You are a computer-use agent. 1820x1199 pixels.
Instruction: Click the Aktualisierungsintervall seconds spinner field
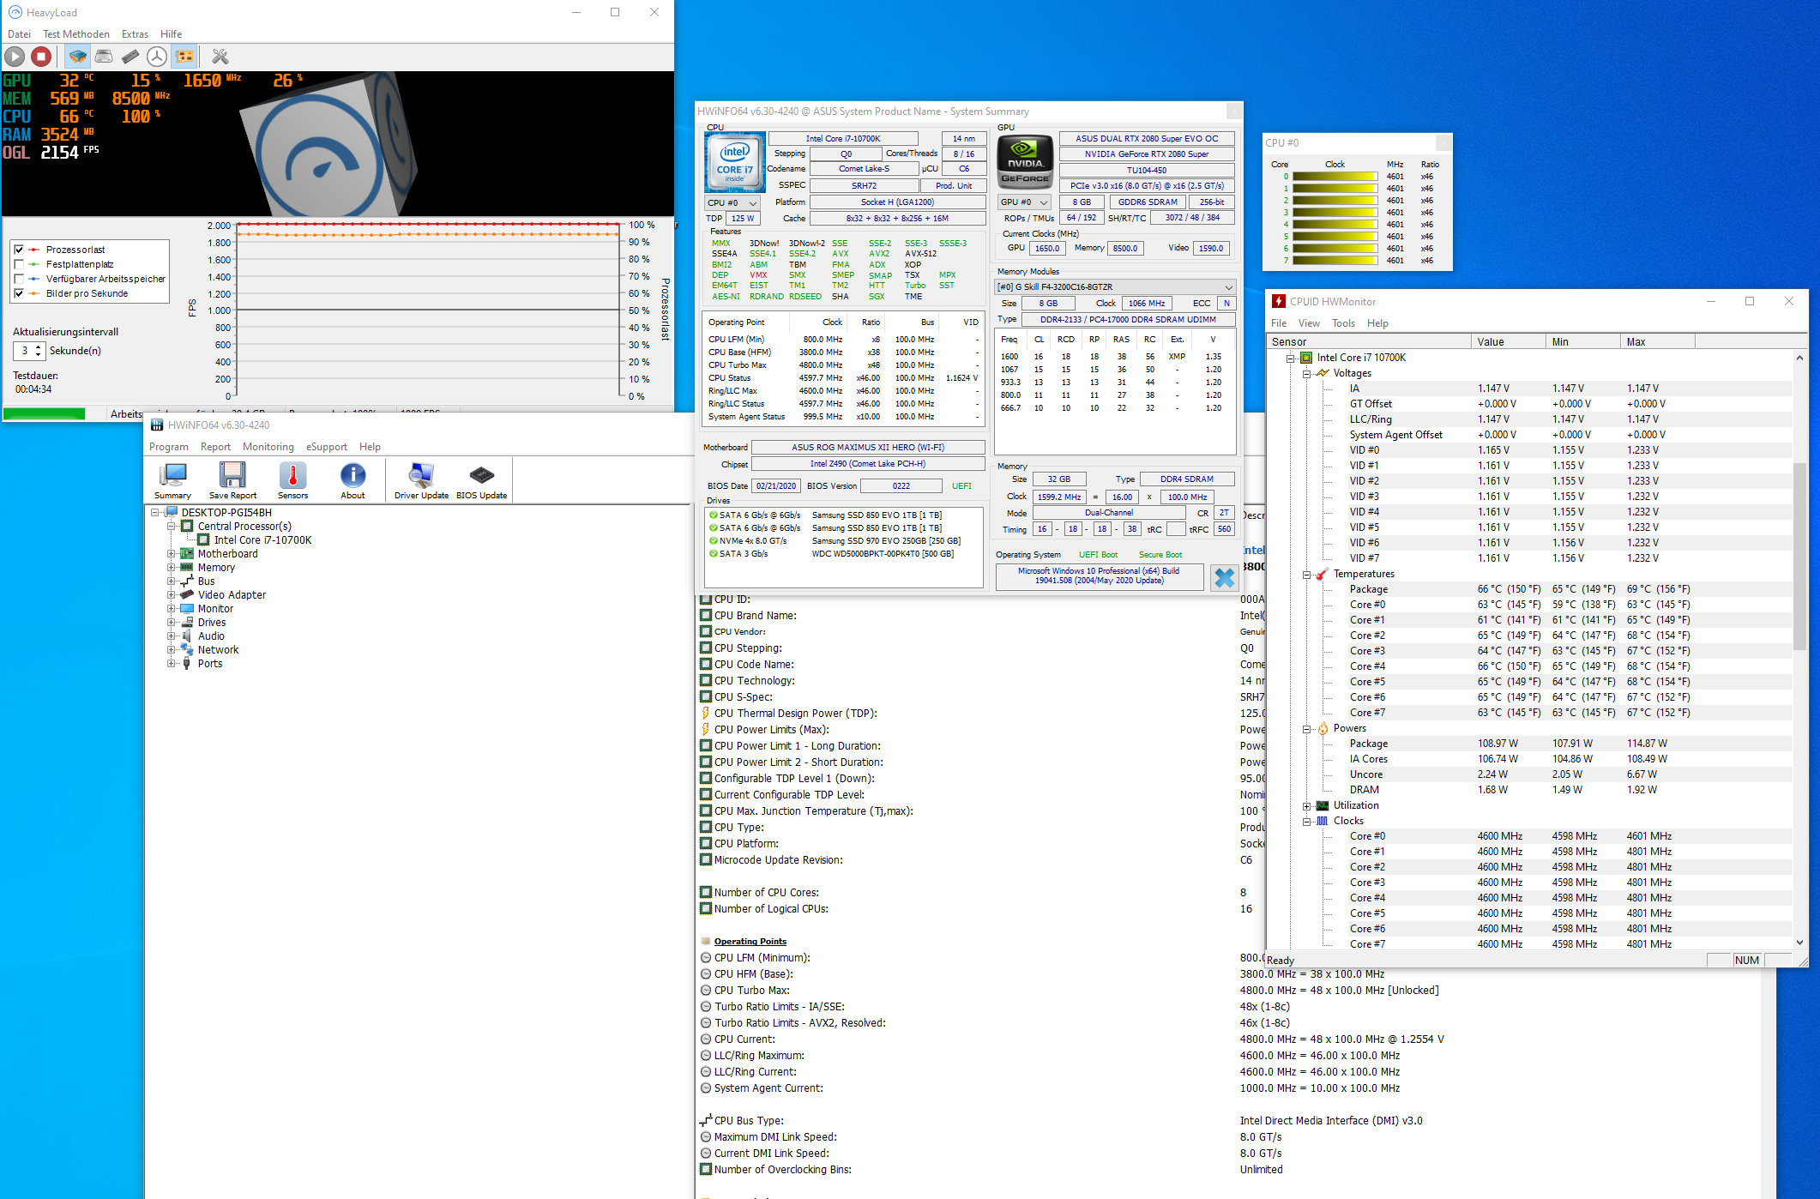coord(28,351)
